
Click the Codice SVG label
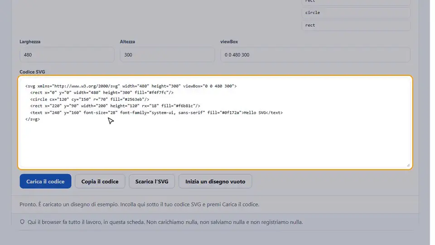coord(32,72)
